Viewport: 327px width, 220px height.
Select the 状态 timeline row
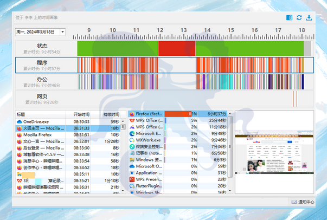42,48
